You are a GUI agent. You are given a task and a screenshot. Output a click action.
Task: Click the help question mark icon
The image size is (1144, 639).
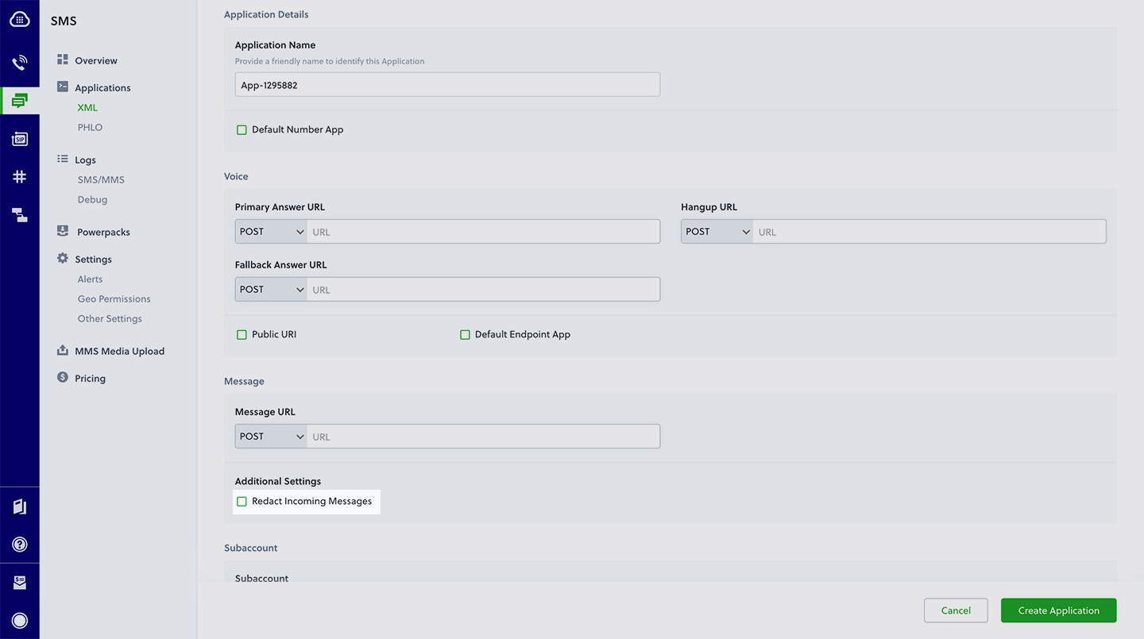click(x=20, y=544)
